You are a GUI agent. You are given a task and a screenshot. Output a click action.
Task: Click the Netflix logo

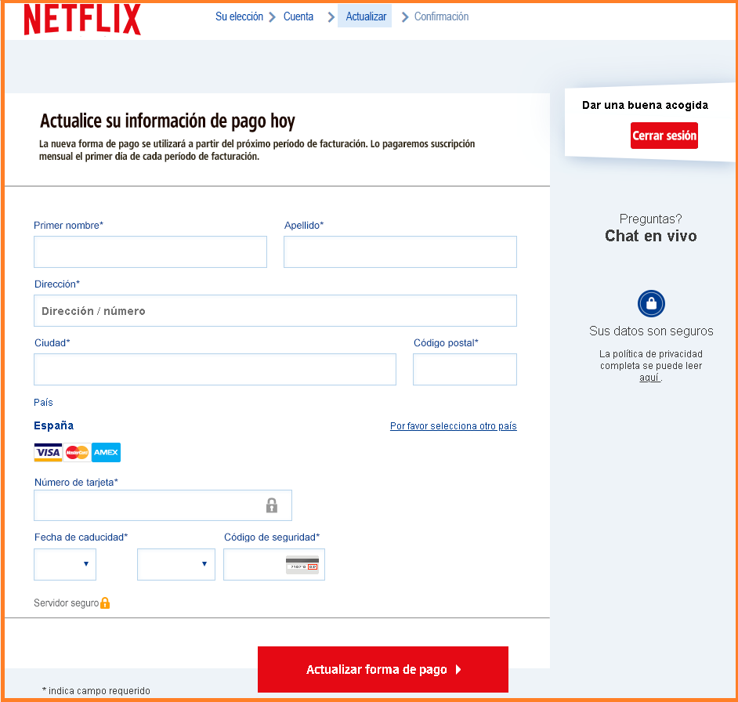click(81, 19)
